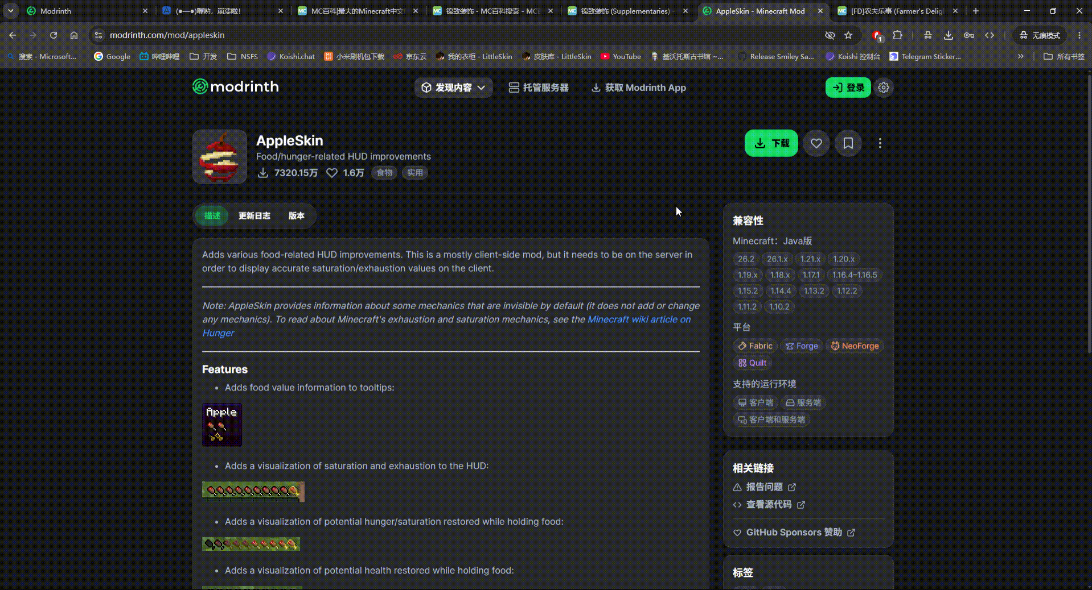Click 获取 Modrinth App link

tap(639, 88)
